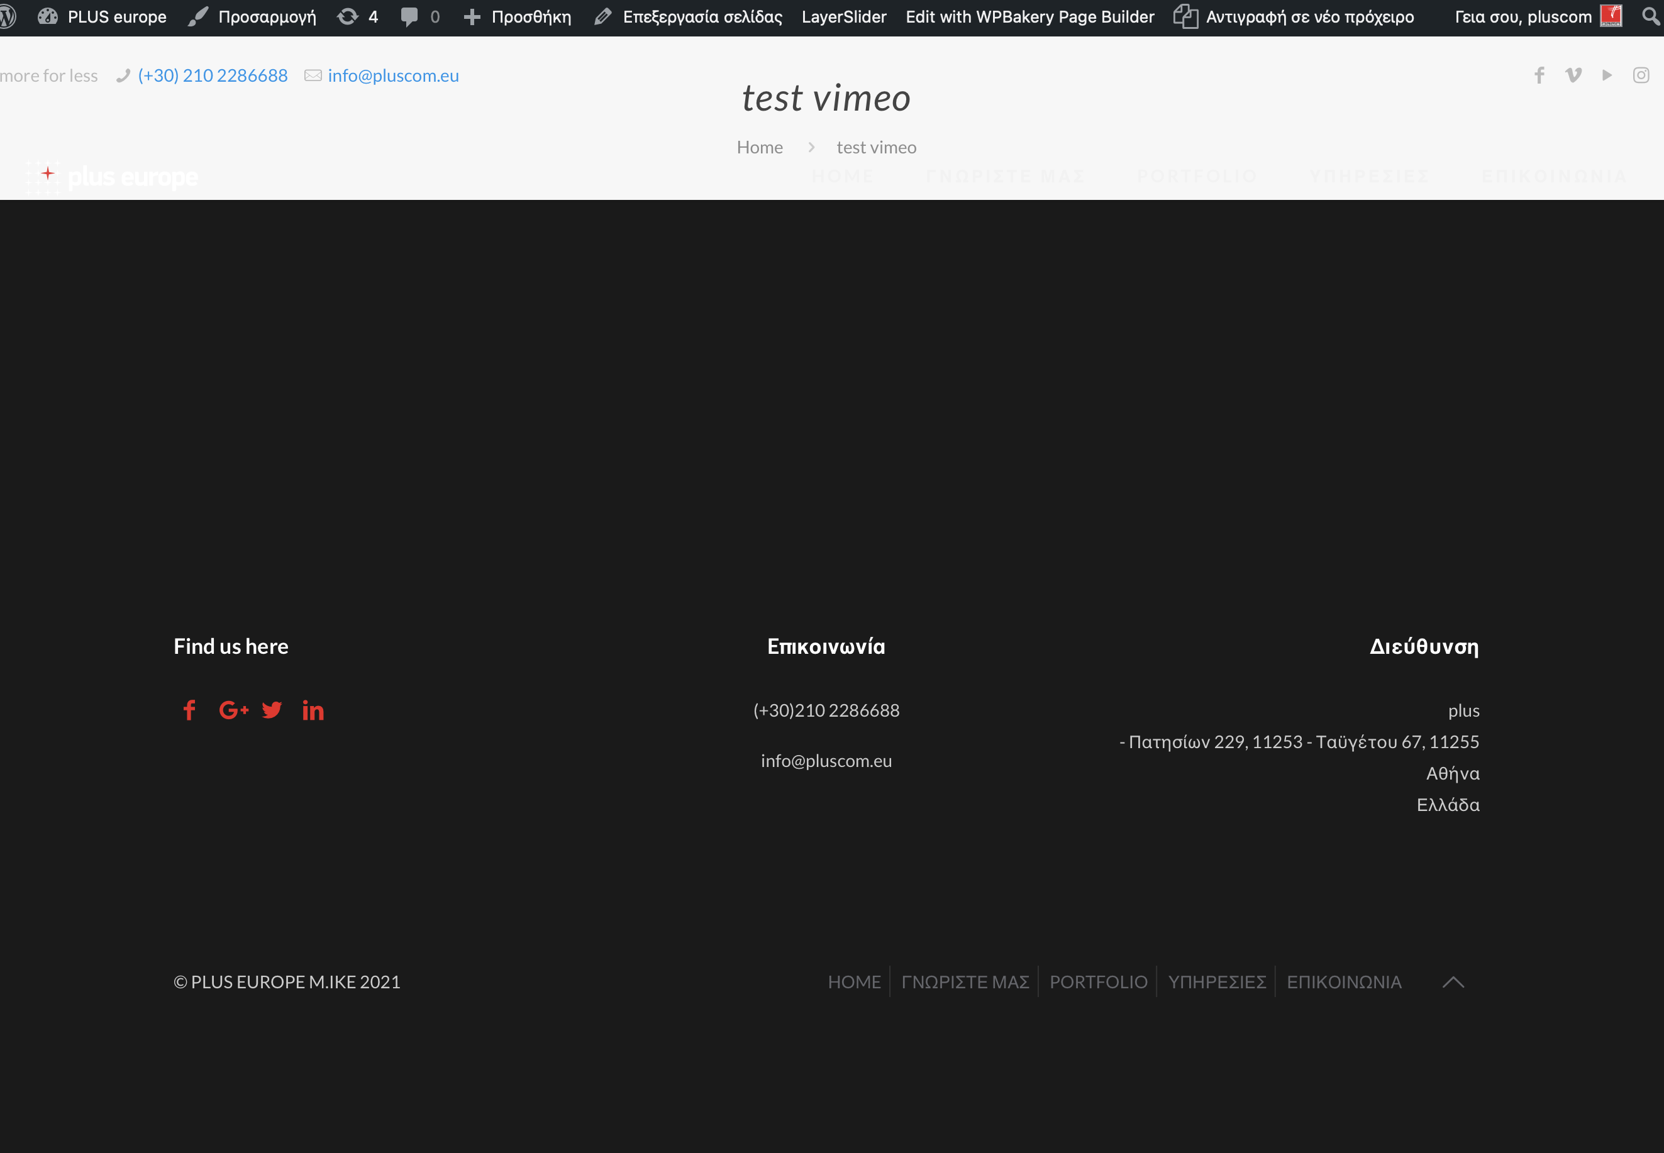Open the footer Twitter icon
Image resolution: width=1664 pixels, height=1153 pixels.
tap(272, 710)
